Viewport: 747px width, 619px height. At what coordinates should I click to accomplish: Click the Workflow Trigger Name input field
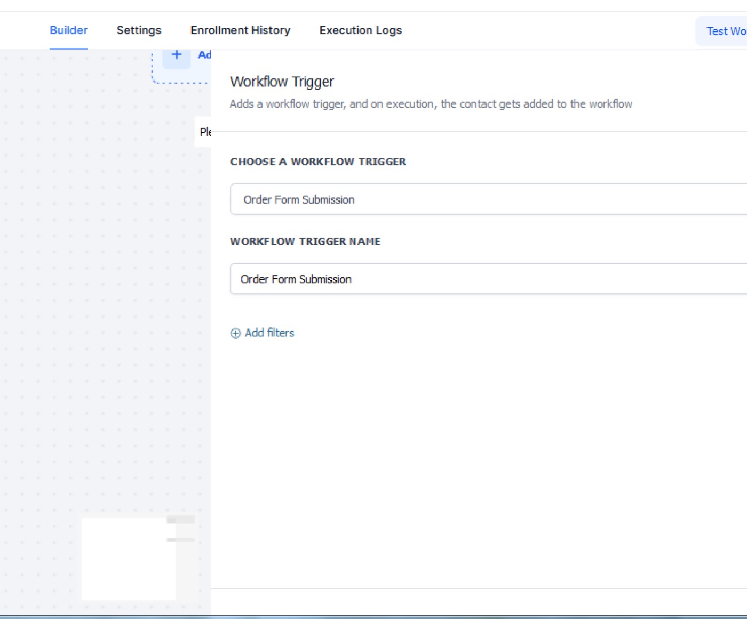(x=488, y=279)
